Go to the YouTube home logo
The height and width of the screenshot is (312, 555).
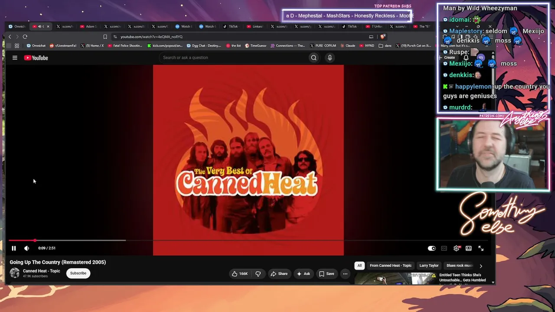(x=36, y=58)
